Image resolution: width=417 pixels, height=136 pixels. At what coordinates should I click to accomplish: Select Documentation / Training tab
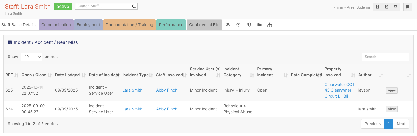click(129, 25)
